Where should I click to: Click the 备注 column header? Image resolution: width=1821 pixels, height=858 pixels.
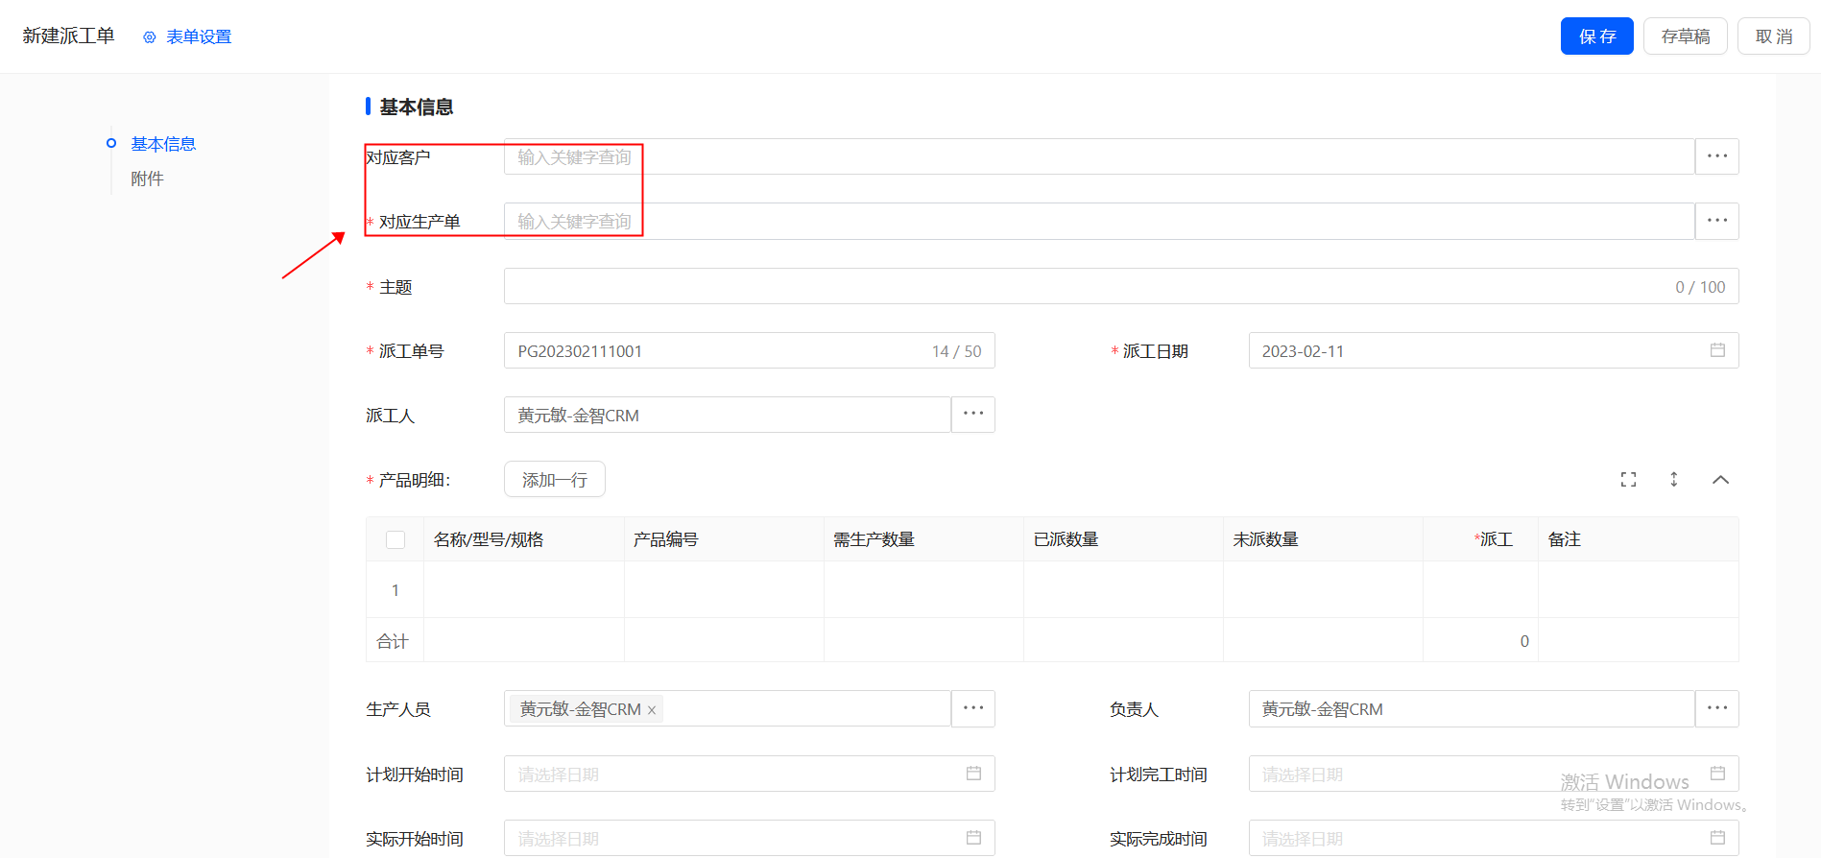pos(1639,539)
